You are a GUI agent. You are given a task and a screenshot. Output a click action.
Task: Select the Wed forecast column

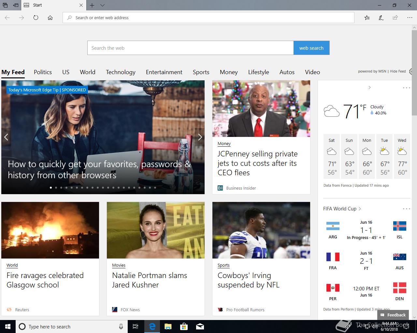tap(402, 156)
